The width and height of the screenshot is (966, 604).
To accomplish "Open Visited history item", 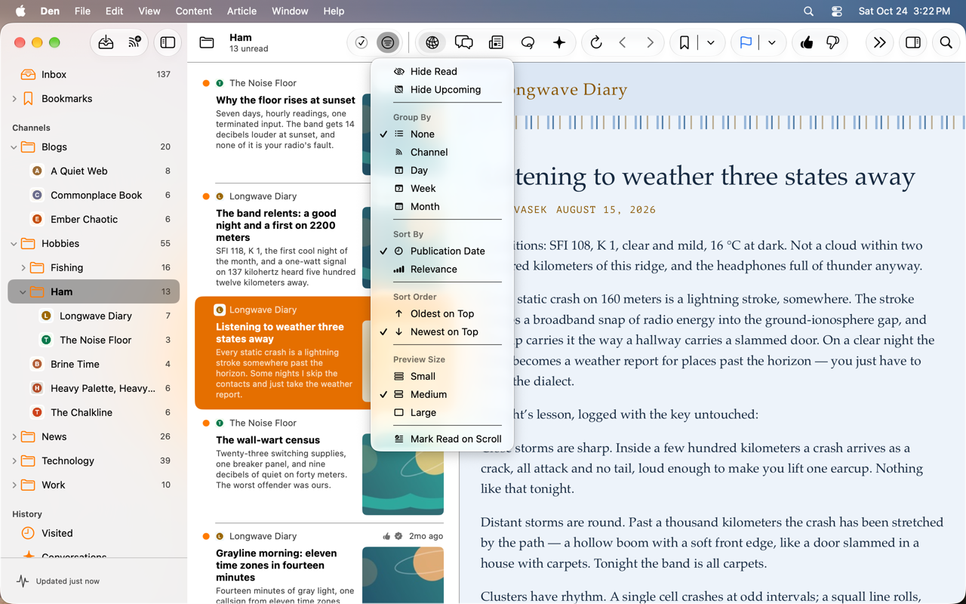I will pos(94,533).
